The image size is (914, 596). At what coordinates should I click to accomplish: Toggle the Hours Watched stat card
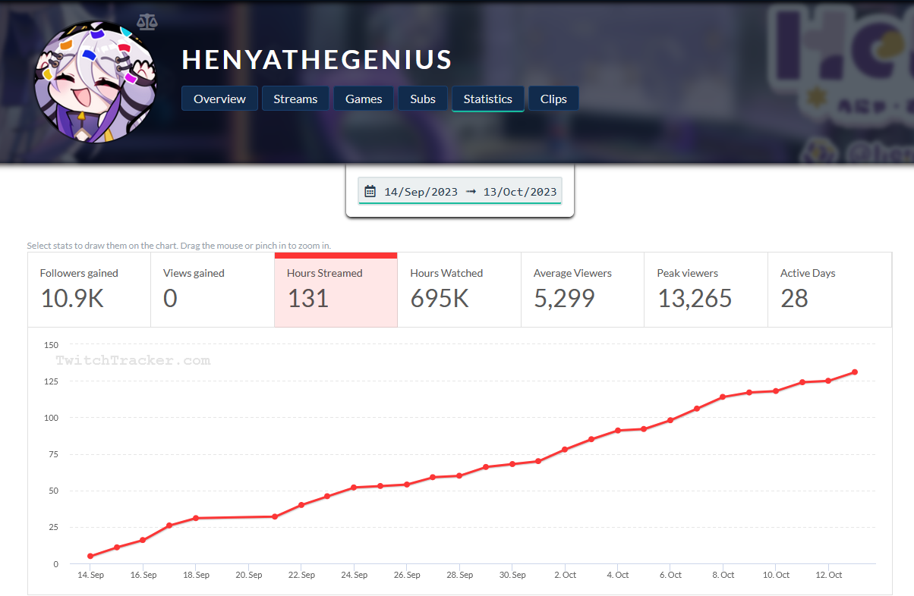coord(459,290)
